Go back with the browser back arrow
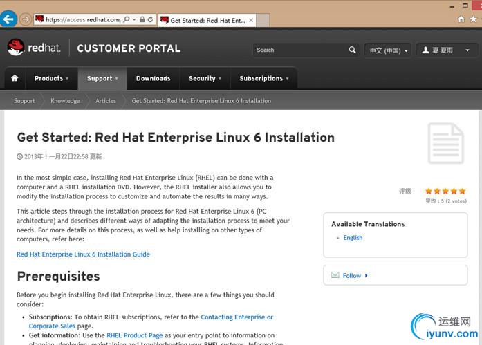 tap(8, 19)
